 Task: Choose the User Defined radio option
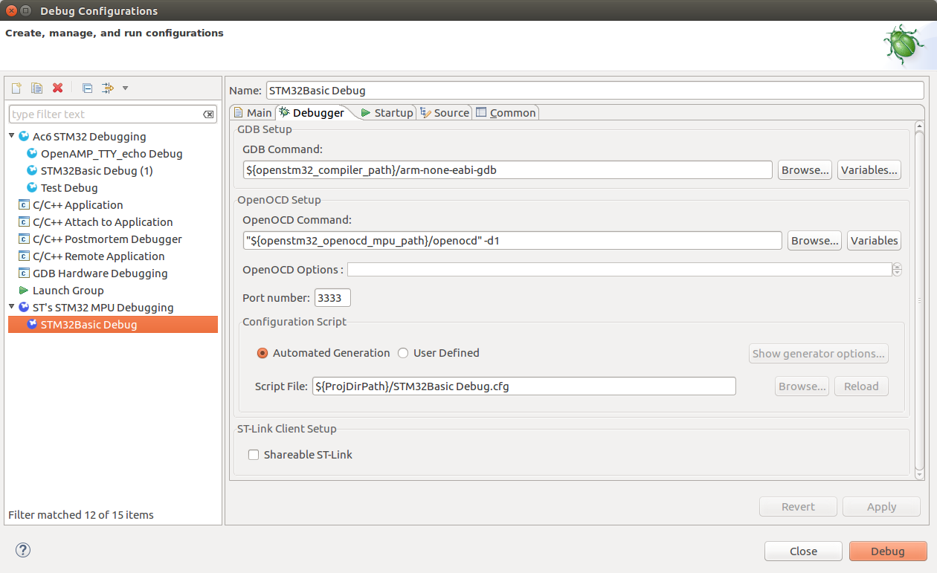pyautogui.click(x=403, y=353)
